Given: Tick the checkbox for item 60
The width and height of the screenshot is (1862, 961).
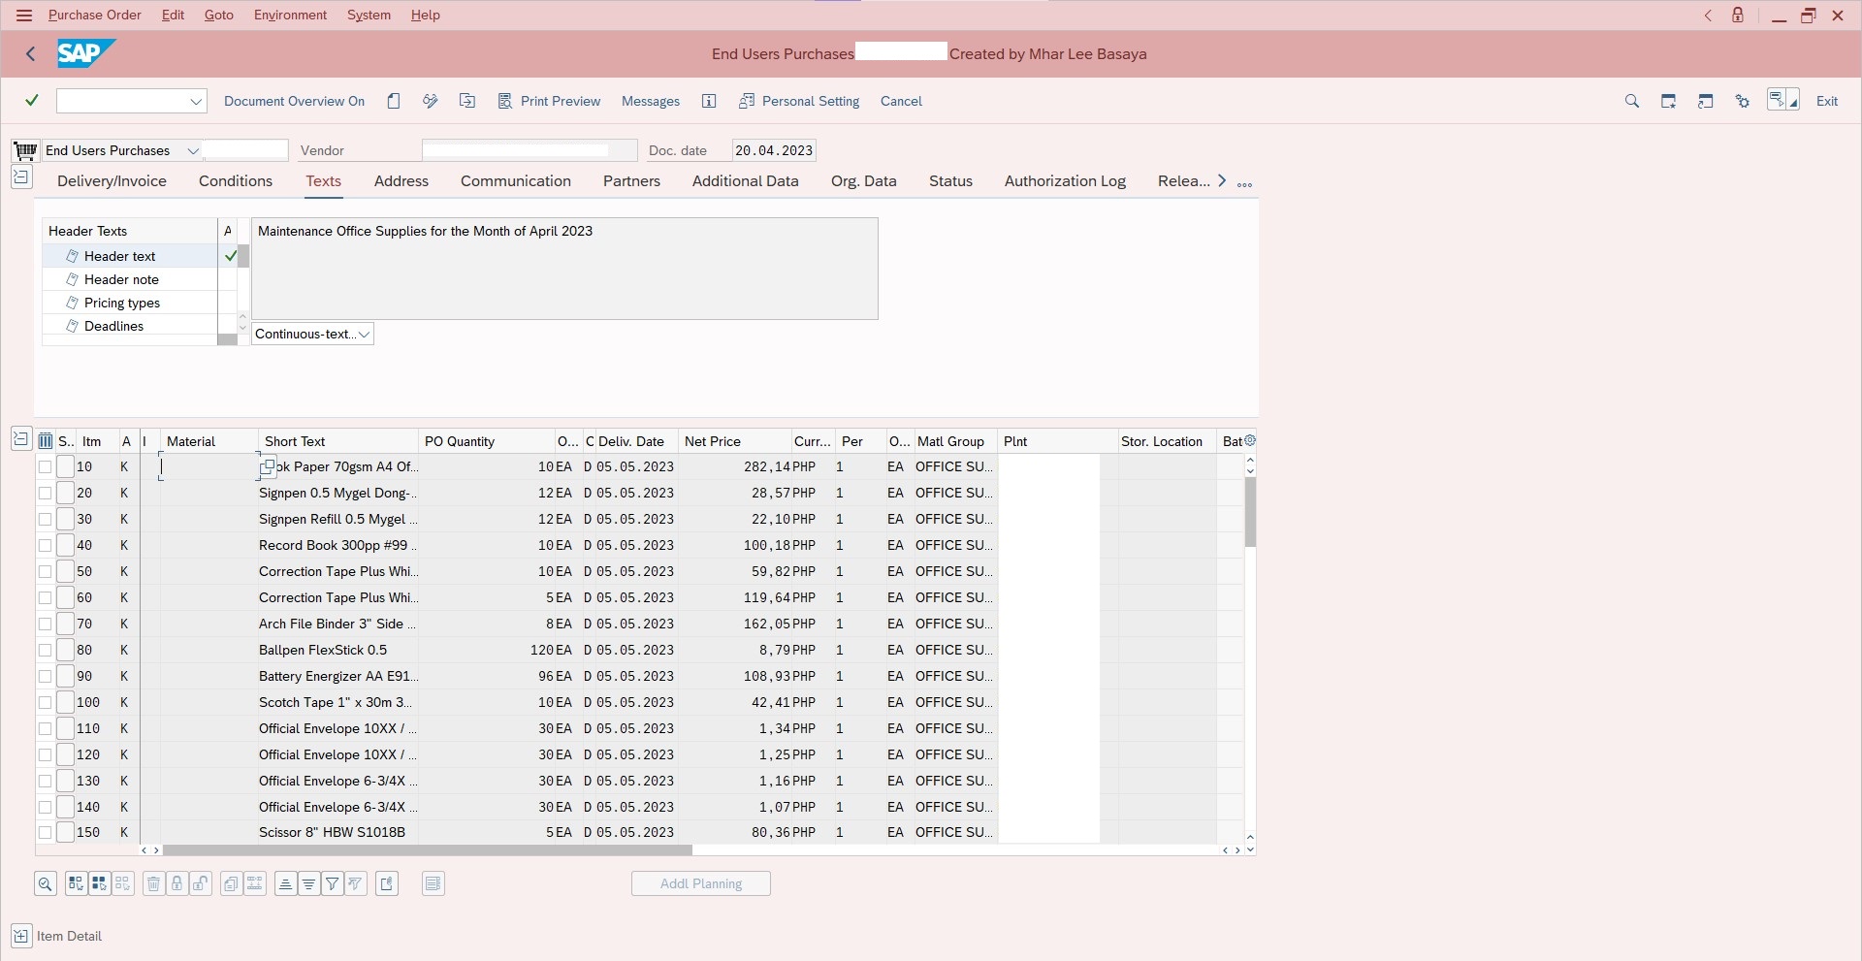Looking at the screenshot, I should tap(45, 598).
